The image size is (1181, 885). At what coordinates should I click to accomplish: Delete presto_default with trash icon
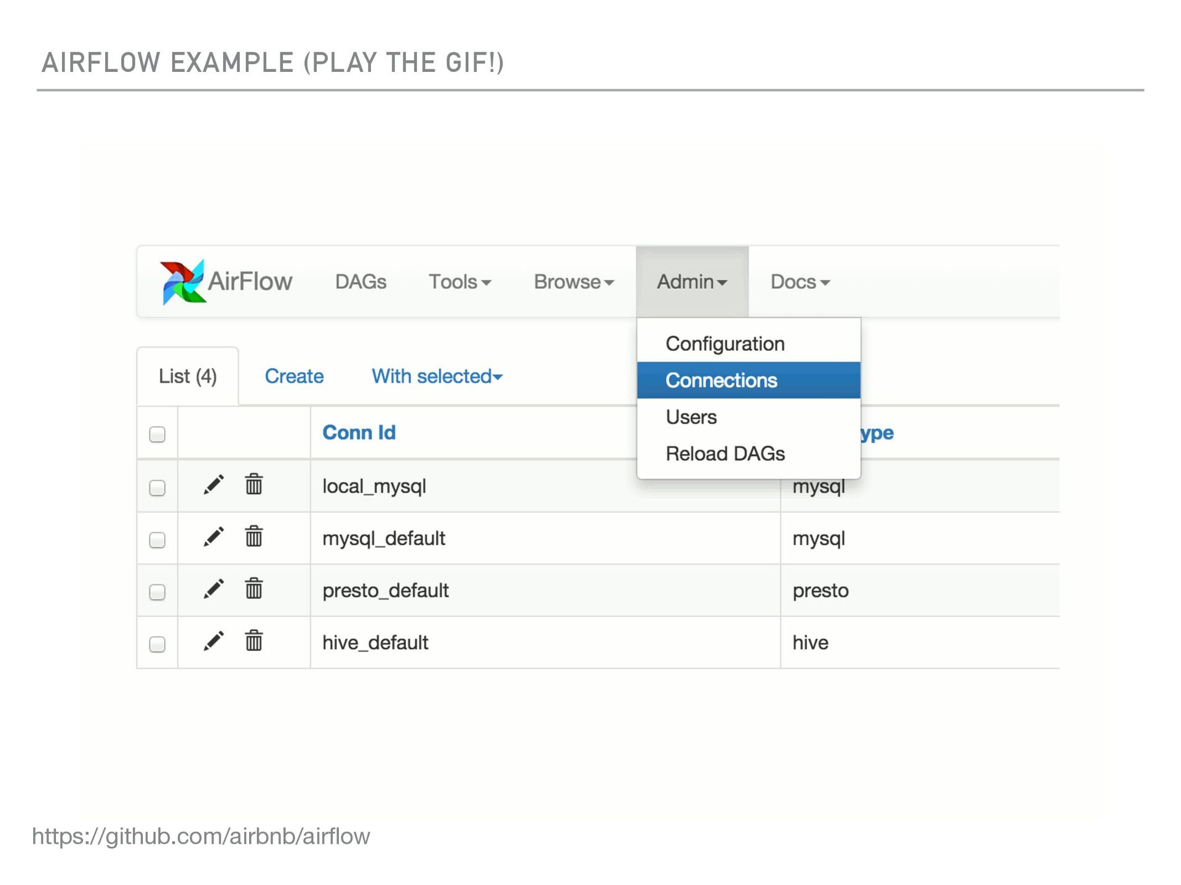253,589
